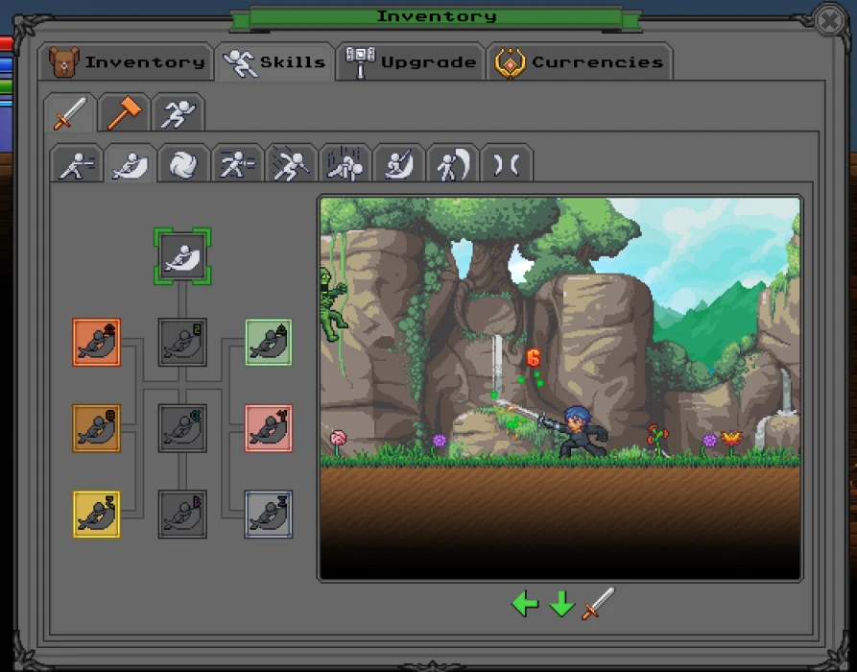
Task: Choose the rising upward slash skill tab
Action: point(398,163)
